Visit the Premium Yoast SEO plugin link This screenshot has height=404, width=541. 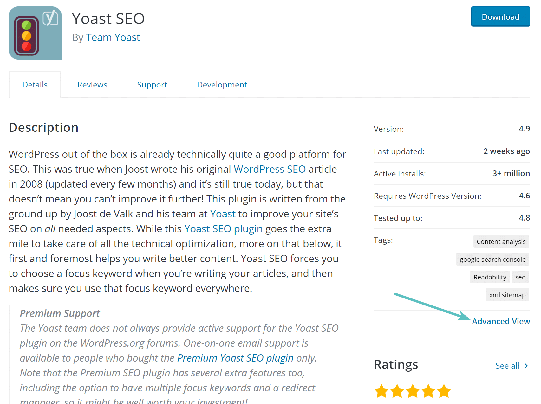pos(235,358)
